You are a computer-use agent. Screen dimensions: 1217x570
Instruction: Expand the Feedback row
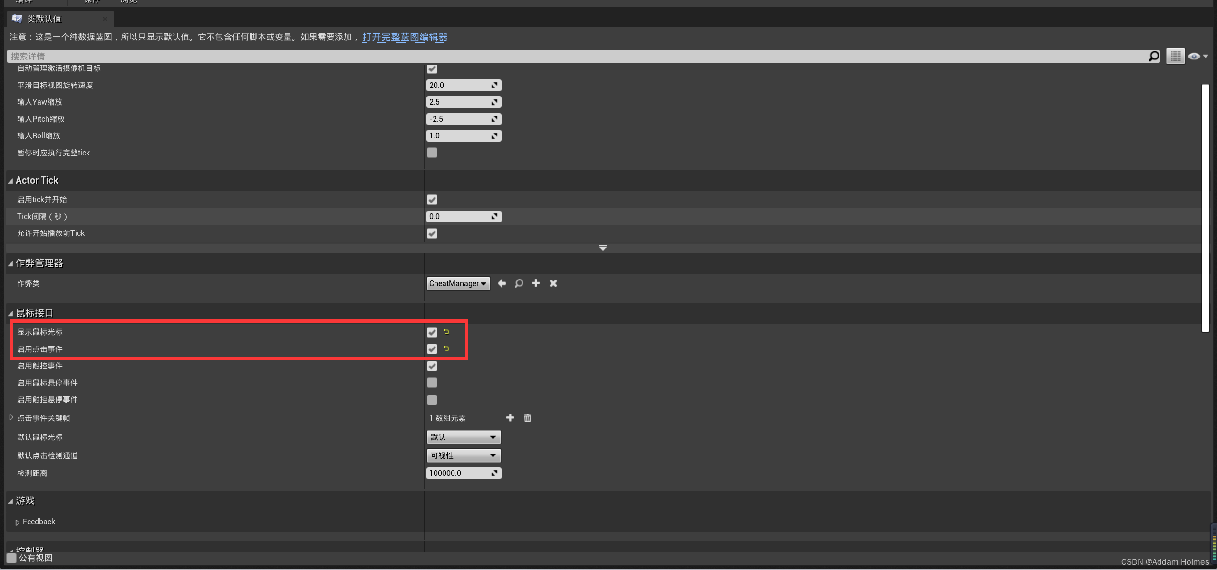coord(18,522)
